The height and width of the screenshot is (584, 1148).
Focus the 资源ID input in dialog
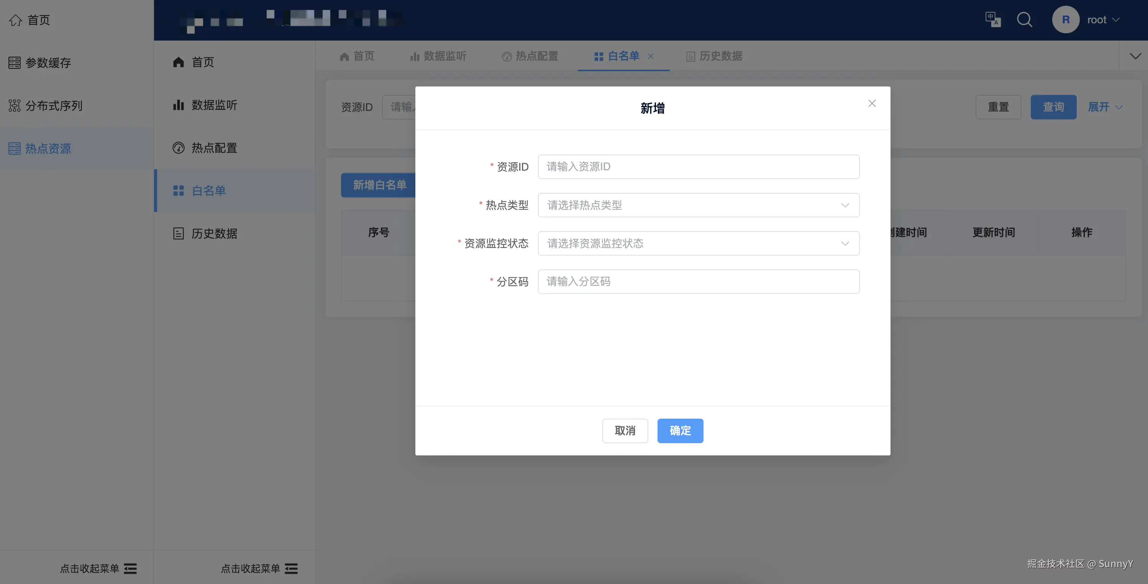click(698, 167)
